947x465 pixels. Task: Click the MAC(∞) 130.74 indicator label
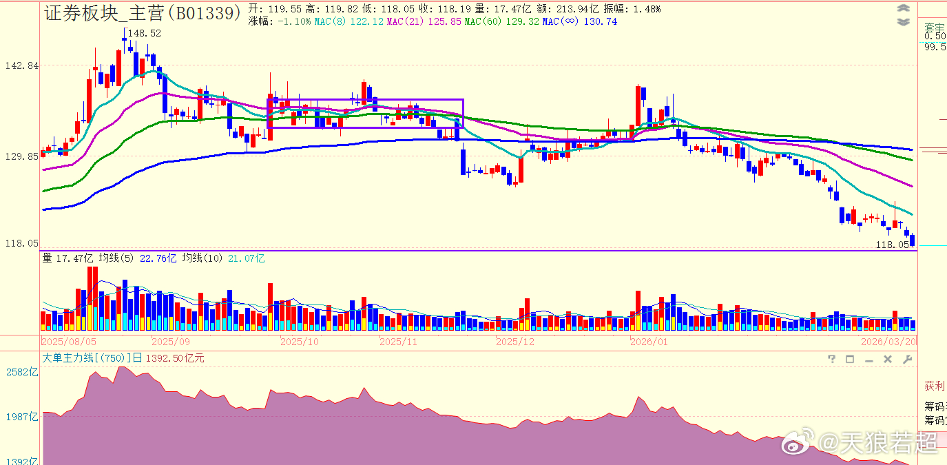[x=580, y=22]
